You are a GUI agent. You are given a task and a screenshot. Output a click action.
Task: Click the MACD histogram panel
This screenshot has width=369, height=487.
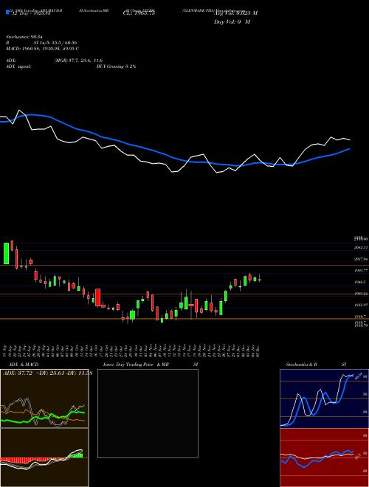[44, 457]
